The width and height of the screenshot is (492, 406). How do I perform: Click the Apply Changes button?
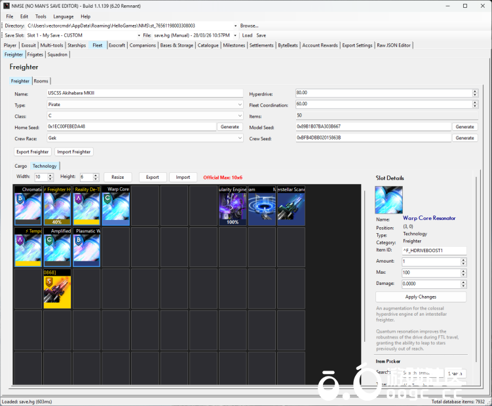[421, 297]
